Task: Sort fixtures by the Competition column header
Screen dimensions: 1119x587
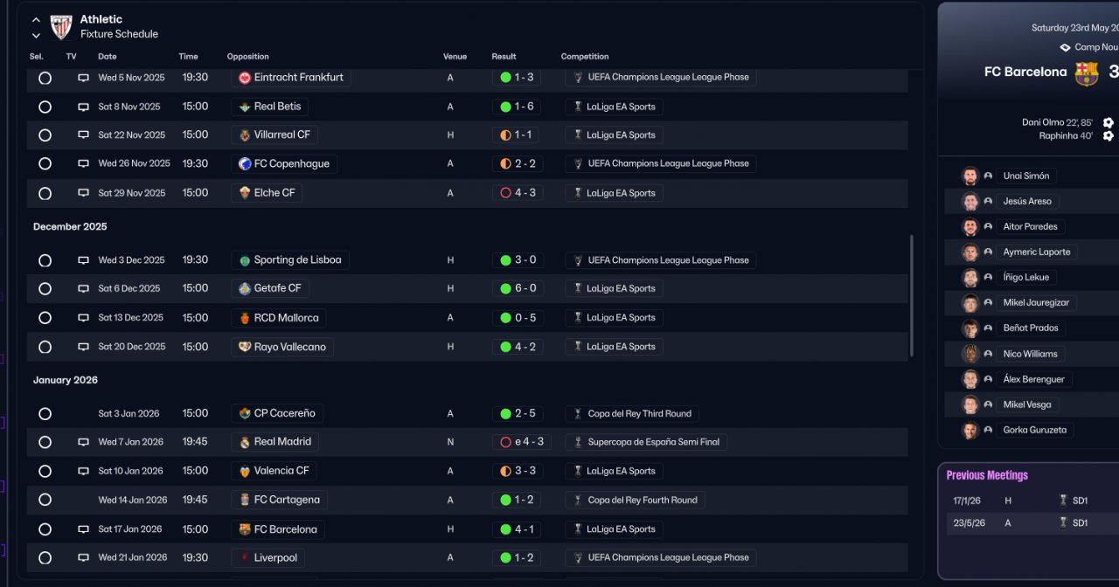Action: 585,57
